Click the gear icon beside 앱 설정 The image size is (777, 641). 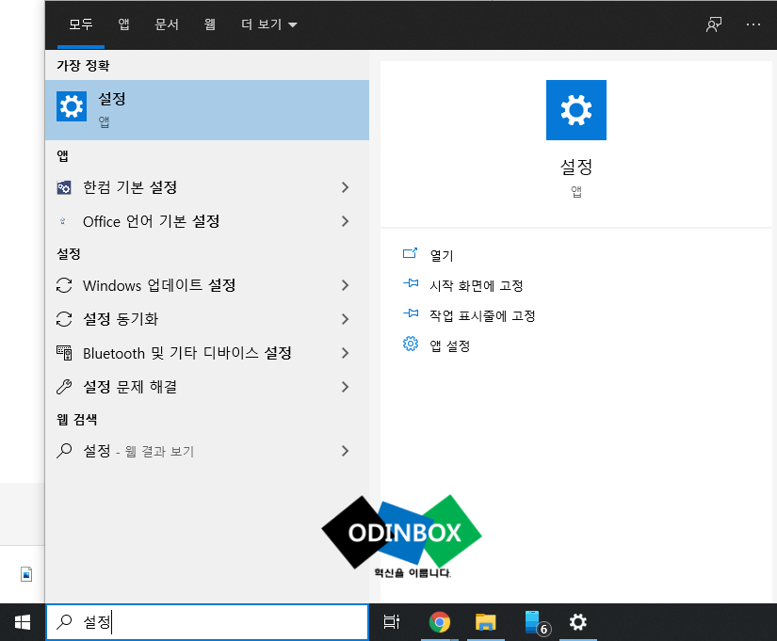(411, 344)
